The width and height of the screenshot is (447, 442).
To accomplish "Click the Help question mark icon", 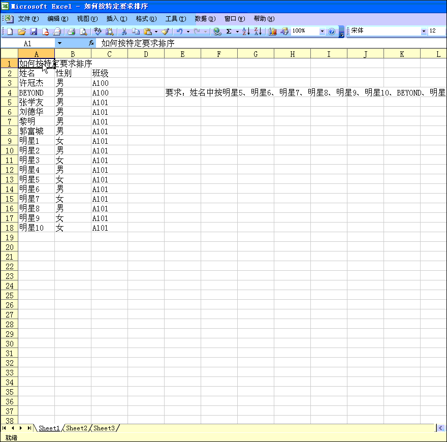I will coord(332,31).
